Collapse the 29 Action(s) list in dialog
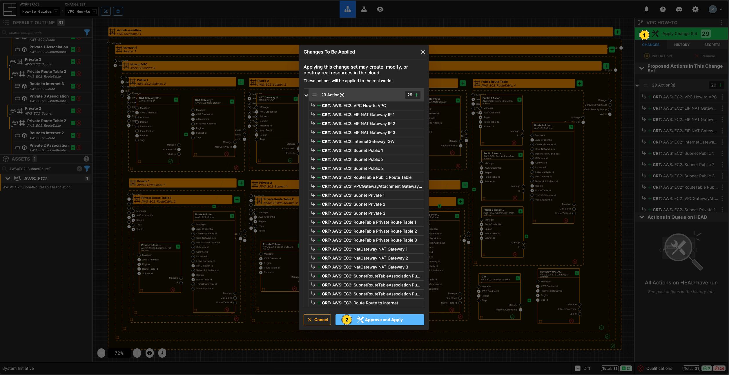This screenshot has height=375, width=729. [306, 95]
